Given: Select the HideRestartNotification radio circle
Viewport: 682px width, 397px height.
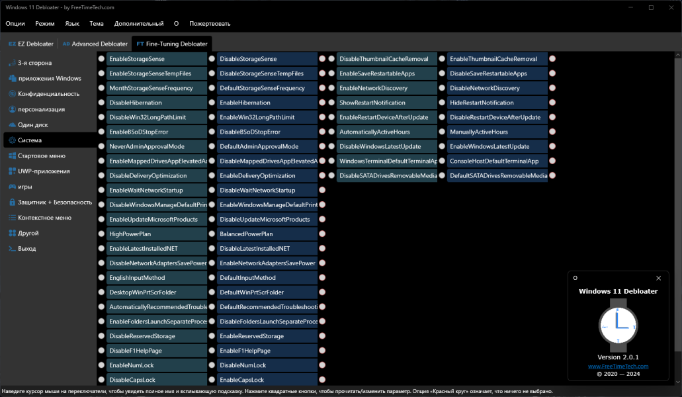Looking at the screenshot, I should point(442,103).
